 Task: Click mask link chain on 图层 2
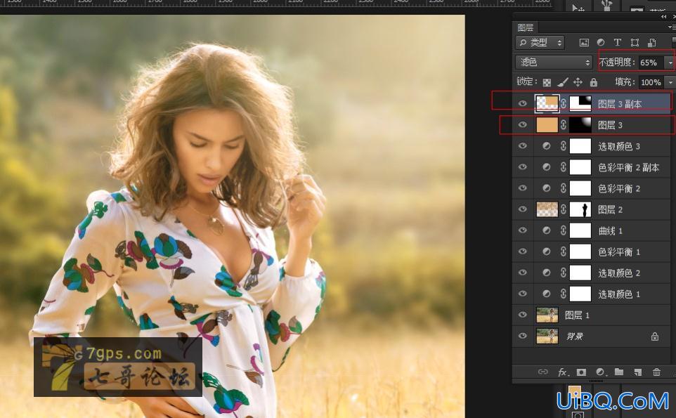[x=564, y=209]
